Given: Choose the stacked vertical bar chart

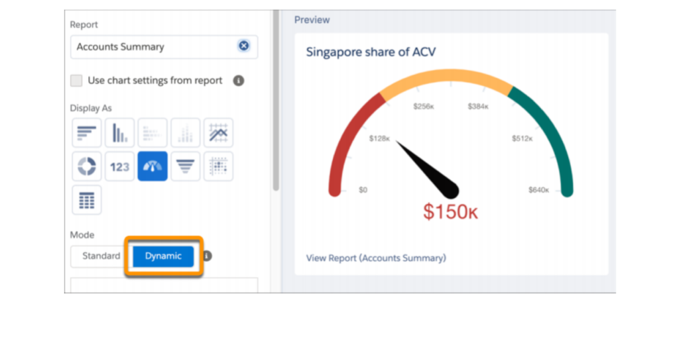Looking at the screenshot, I should pyautogui.click(x=186, y=133).
